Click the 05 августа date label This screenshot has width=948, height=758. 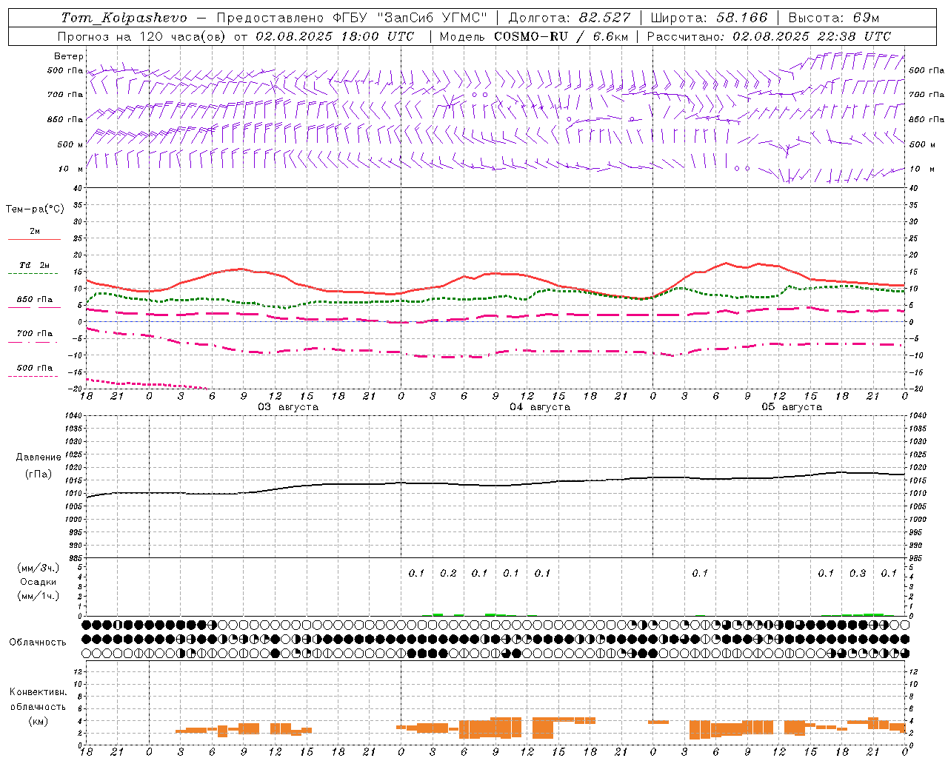pyautogui.click(x=792, y=407)
